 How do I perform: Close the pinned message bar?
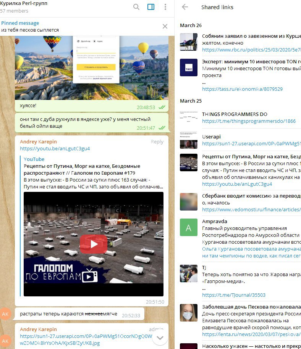coord(165,26)
